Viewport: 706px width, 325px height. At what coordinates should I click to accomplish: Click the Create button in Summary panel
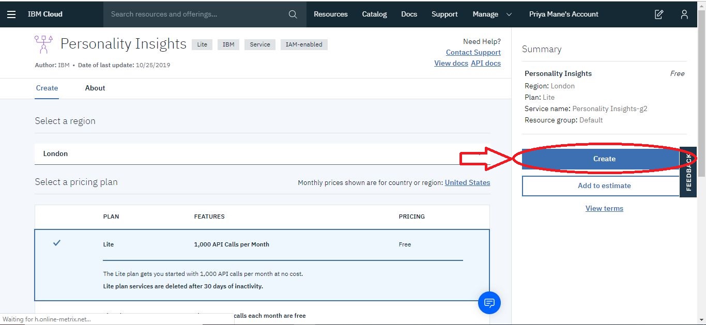[604, 159]
